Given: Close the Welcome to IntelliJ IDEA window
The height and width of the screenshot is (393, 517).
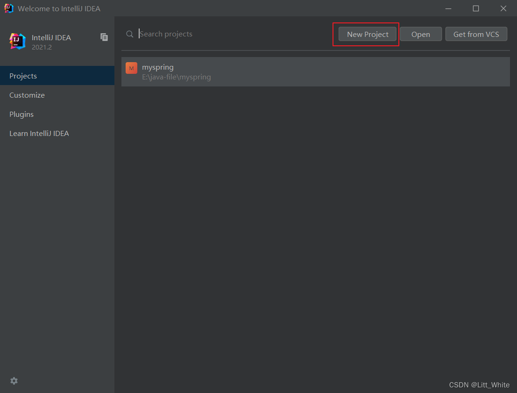Looking at the screenshot, I should click(x=503, y=8).
